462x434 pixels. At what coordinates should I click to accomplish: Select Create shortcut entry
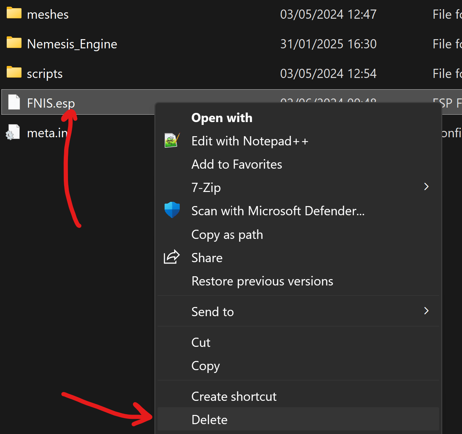click(234, 397)
